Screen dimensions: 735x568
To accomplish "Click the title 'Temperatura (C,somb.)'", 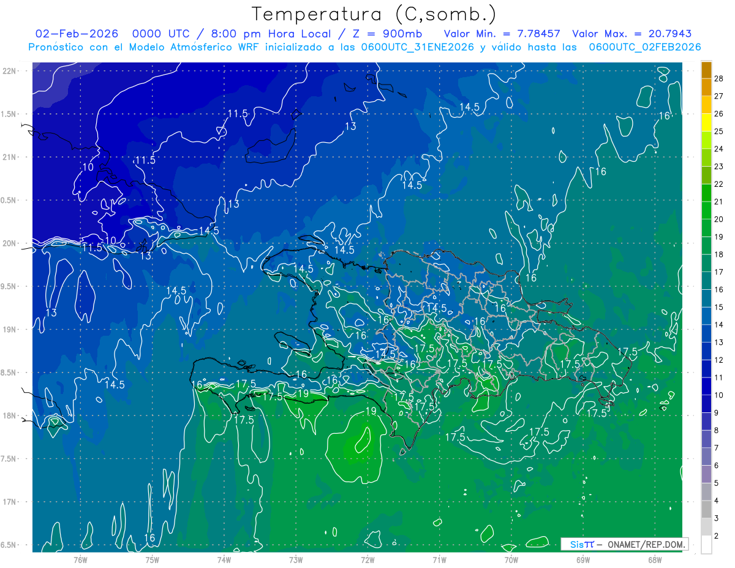I will [374, 14].
